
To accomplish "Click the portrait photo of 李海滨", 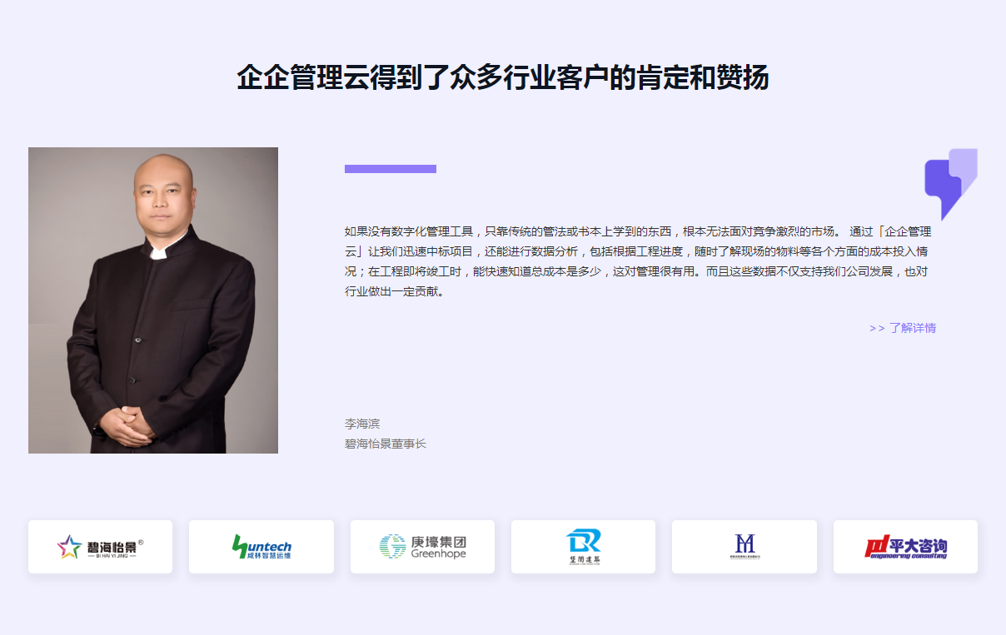I will [x=153, y=300].
